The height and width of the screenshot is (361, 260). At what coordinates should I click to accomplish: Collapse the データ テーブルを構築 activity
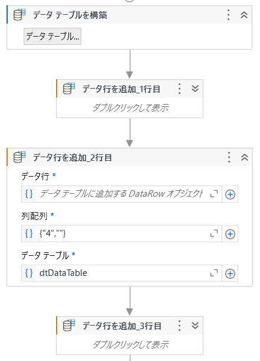coord(244,15)
